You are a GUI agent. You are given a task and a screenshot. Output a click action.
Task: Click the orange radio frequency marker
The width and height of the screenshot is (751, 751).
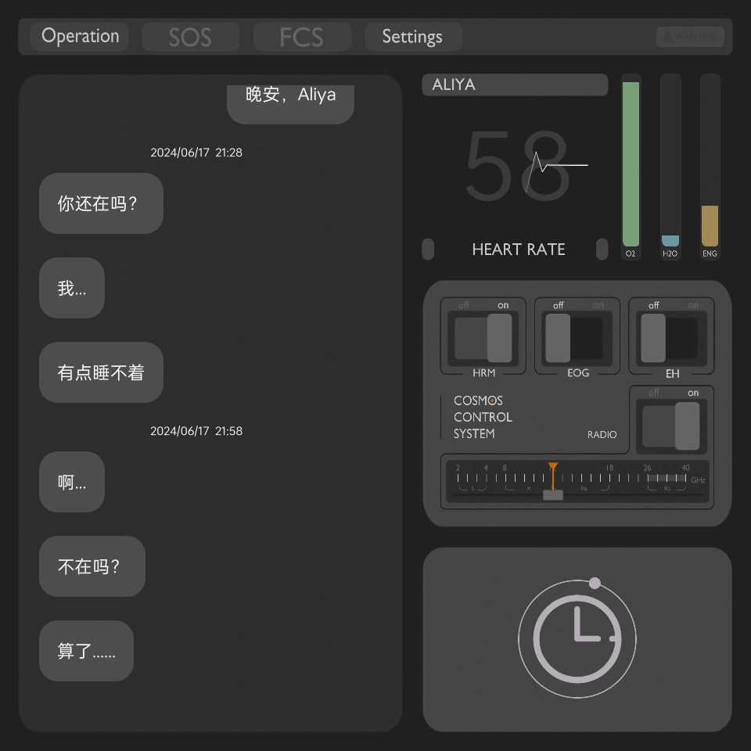tap(553, 475)
